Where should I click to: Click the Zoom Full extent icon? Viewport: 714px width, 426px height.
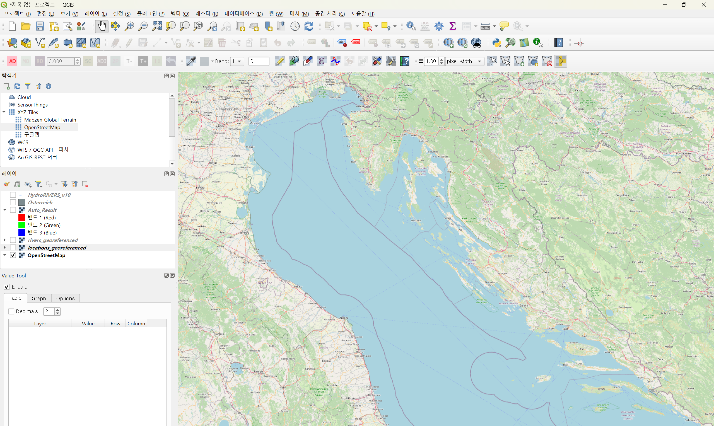point(157,26)
